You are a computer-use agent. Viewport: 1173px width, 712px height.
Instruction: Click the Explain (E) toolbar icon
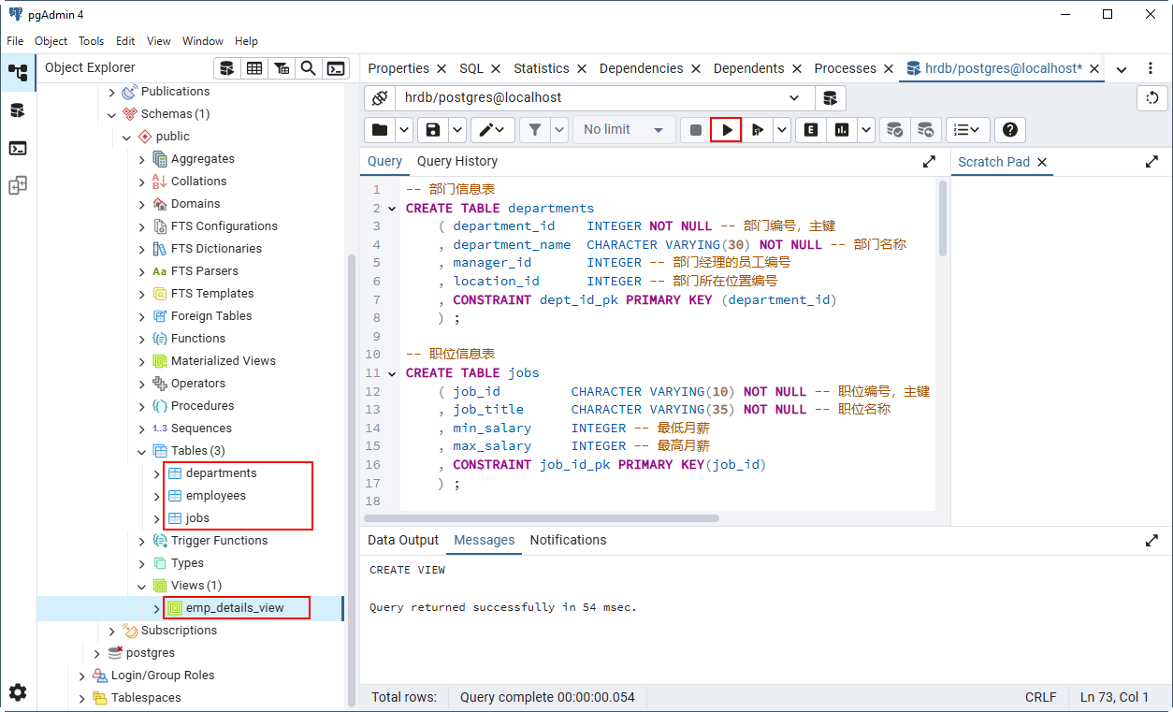click(811, 130)
